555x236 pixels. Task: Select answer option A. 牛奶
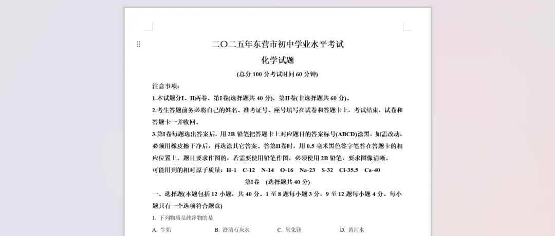pyautogui.click(x=162, y=230)
